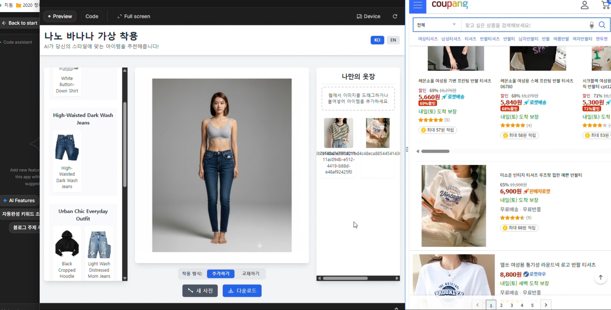Viewport: 611px width, 310px height.
Task: Click the 여름반팔 keyword link
Action: [x=561, y=39]
